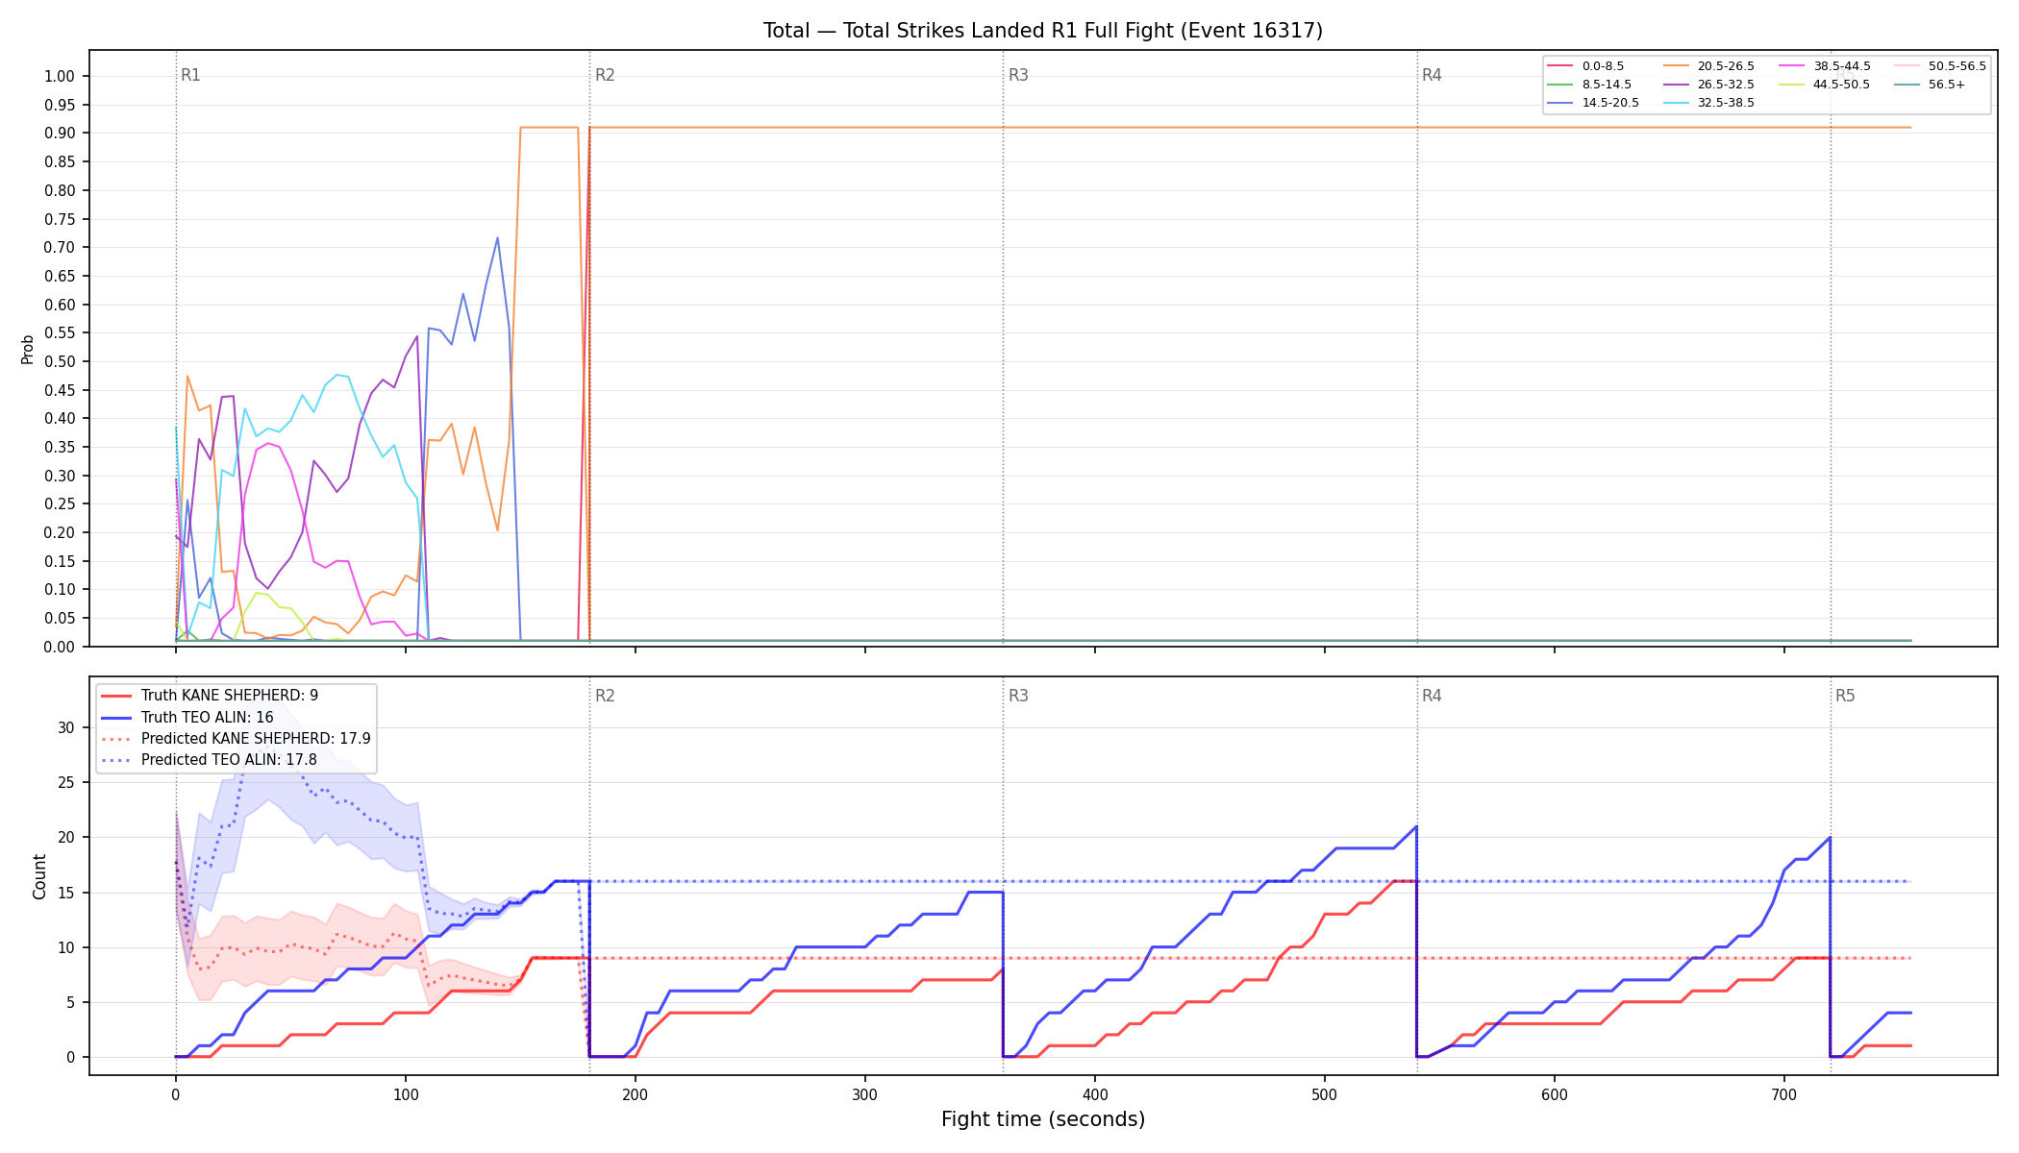The width and height of the screenshot is (2019, 1153).
Task: Click the orange line sample for 20.5-26.5
Action: (1675, 66)
